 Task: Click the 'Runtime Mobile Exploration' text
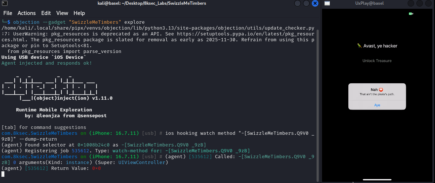[x=54, y=110]
